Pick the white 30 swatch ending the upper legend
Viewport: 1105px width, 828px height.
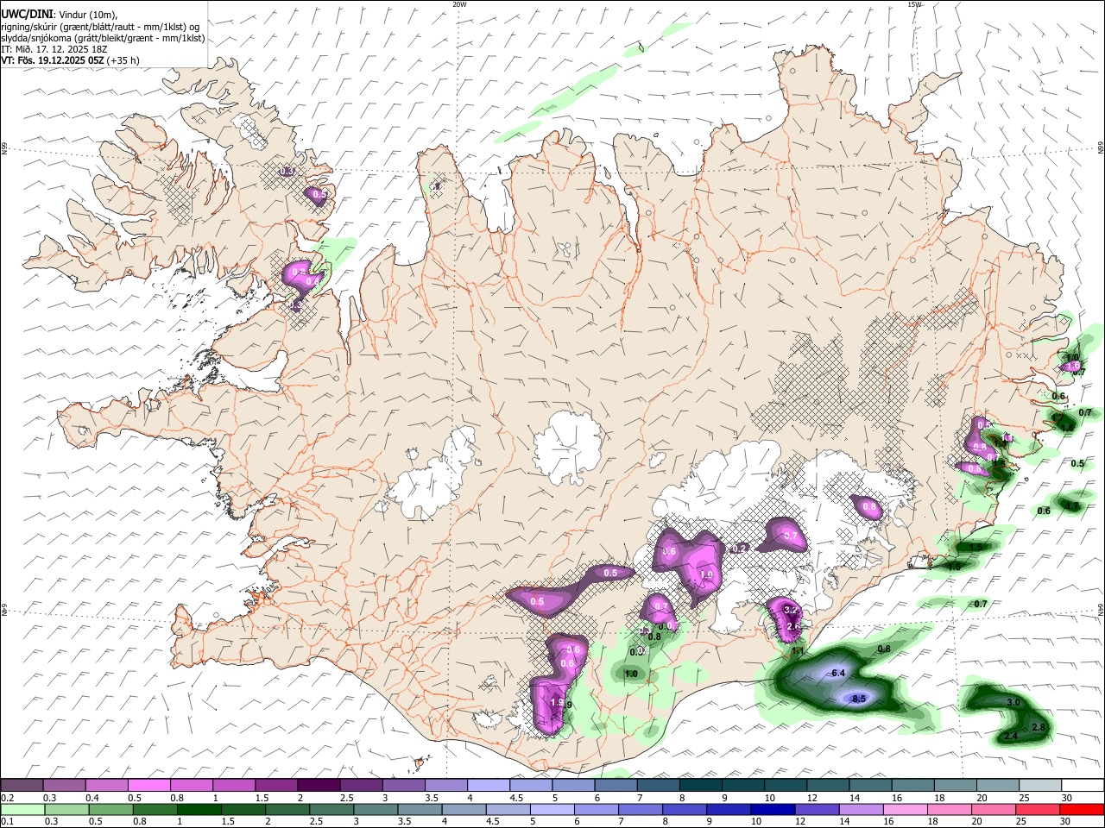(x=1083, y=786)
